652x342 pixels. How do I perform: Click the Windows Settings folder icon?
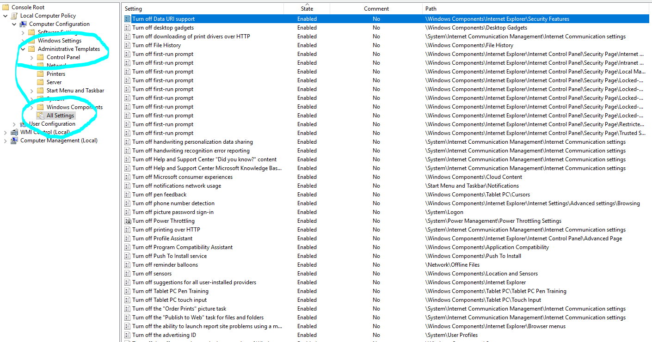pos(32,41)
